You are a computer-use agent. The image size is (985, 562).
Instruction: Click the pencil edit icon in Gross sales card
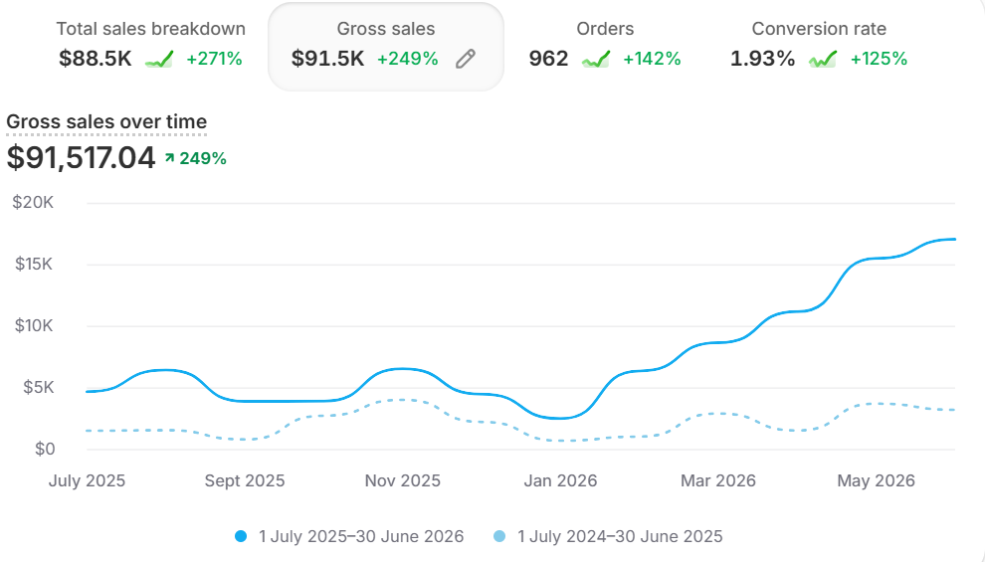click(x=466, y=59)
